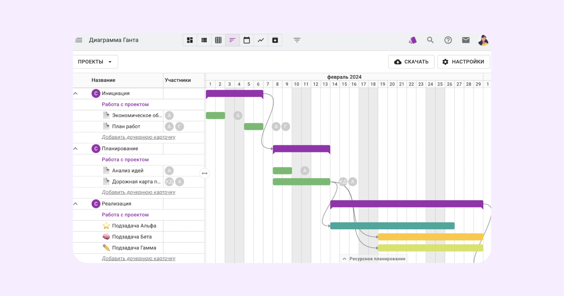Switch to the list view
The width and height of the screenshot is (564, 296).
(x=204, y=40)
